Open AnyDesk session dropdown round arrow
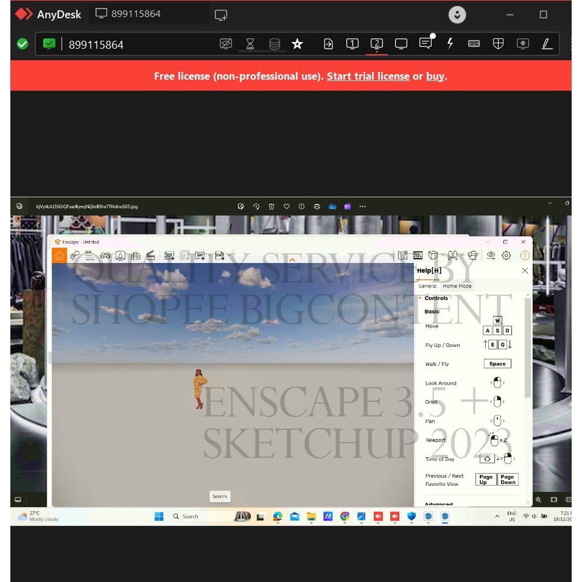The height and width of the screenshot is (582, 582). click(457, 15)
